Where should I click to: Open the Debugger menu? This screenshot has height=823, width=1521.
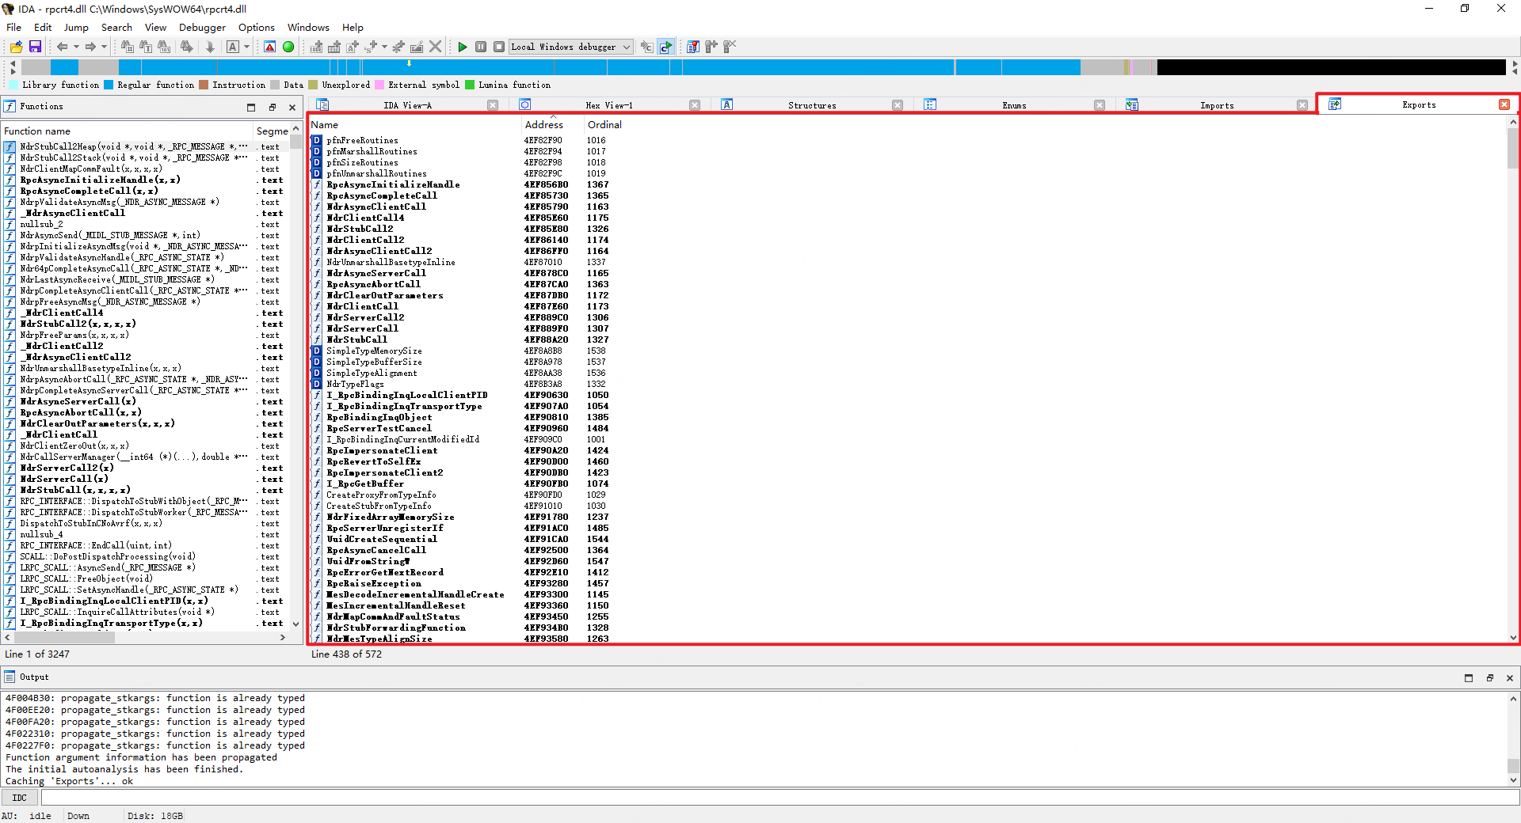[x=202, y=28]
